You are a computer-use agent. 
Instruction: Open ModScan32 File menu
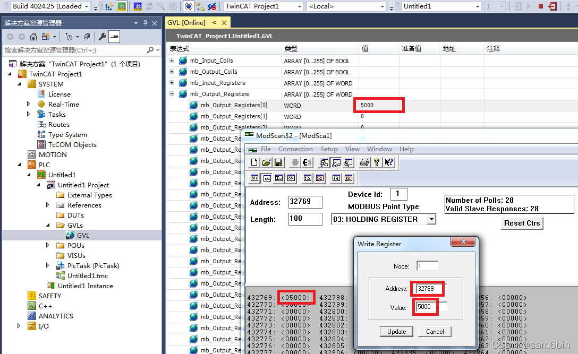(266, 149)
